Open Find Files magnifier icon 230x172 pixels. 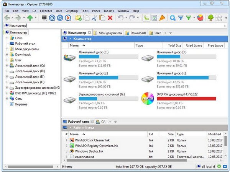(172, 18)
